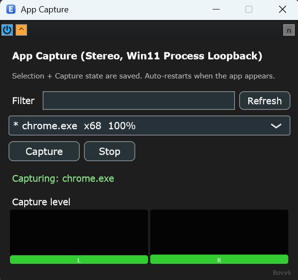298x280 pixels.
Task: Click the gray 'n' icon
Action: click(x=289, y=30)
